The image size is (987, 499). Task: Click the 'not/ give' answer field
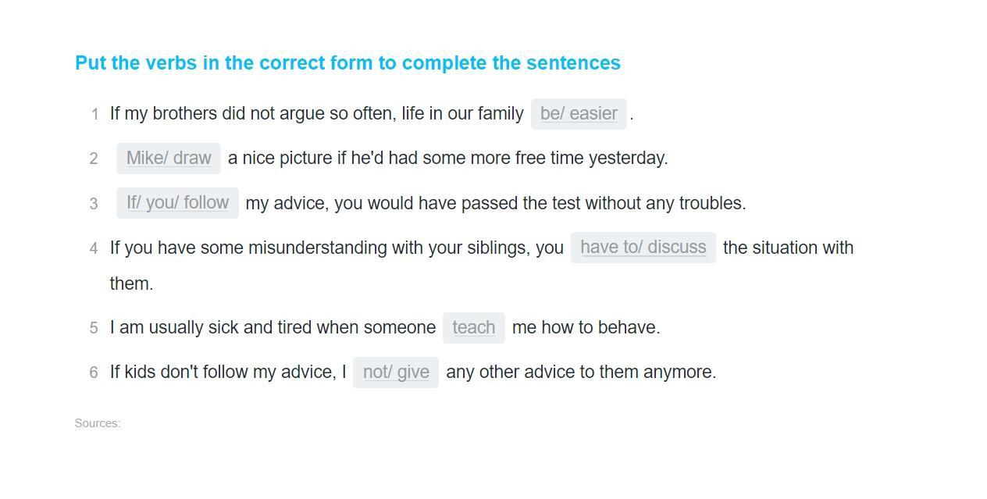pyautogui.click(x=396, y=372)
